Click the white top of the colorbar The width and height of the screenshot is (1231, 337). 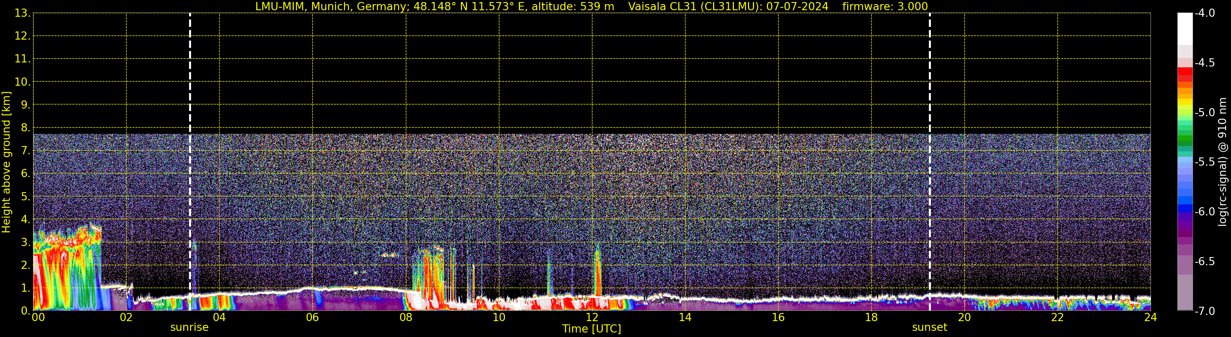click(x=1184, y=29)
